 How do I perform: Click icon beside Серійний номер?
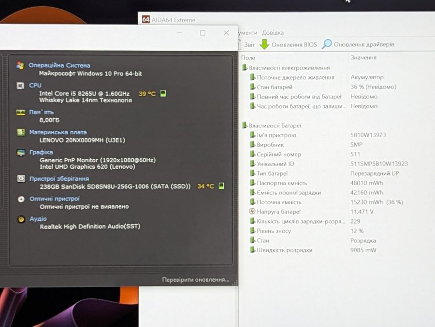pos(252,154)
